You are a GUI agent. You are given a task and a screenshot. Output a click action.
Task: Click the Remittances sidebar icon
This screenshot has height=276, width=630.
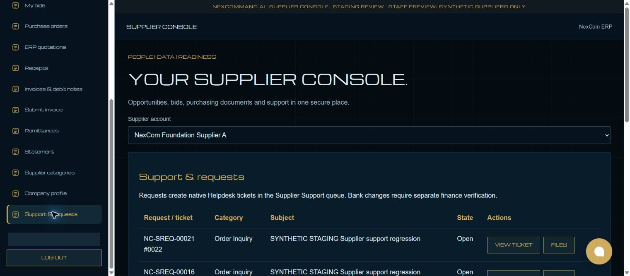click(x=15, y=131)
